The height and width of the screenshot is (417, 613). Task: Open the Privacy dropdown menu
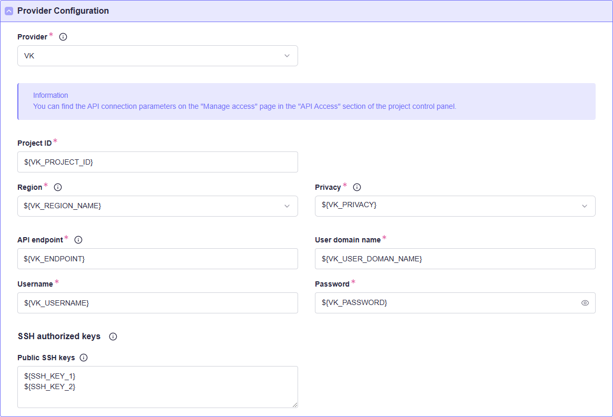coord(455,206)
